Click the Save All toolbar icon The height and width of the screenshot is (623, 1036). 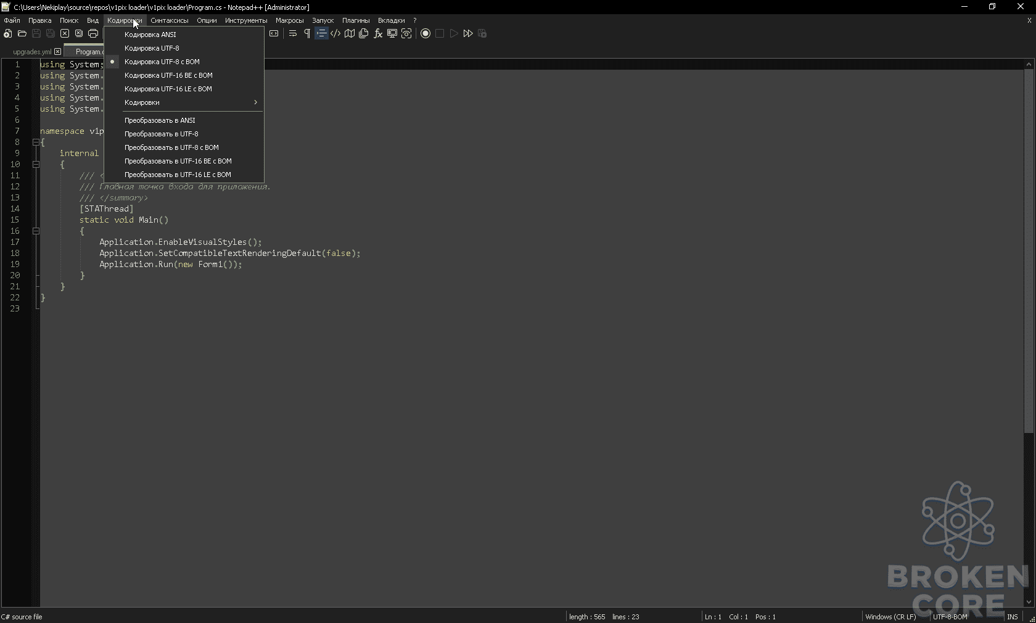[51, 33]
